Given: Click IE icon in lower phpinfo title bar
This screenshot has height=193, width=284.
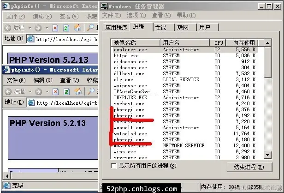Looking at the screenshot, I should point(6,70).
